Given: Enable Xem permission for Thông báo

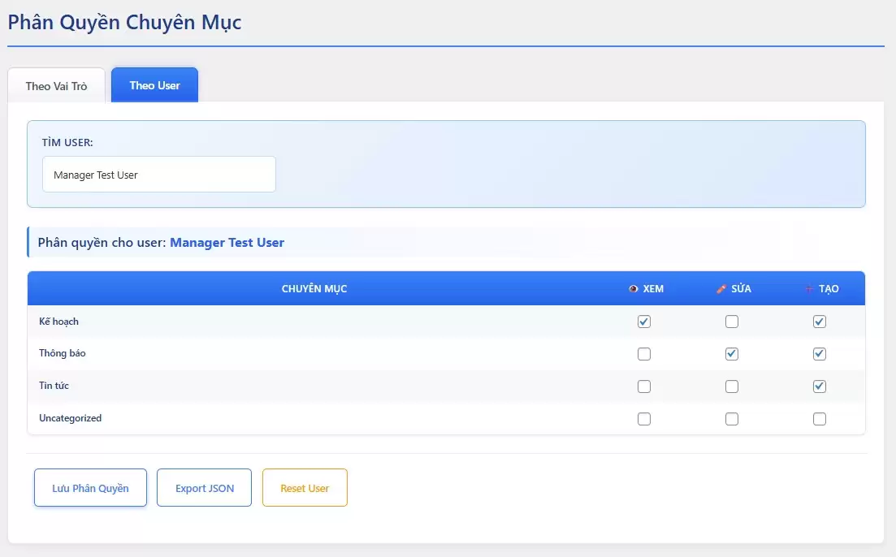Looking at the screenshot, I should coord(644,354).
